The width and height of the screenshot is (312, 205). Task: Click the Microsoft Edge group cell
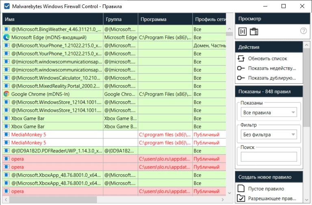click(121, 37)
